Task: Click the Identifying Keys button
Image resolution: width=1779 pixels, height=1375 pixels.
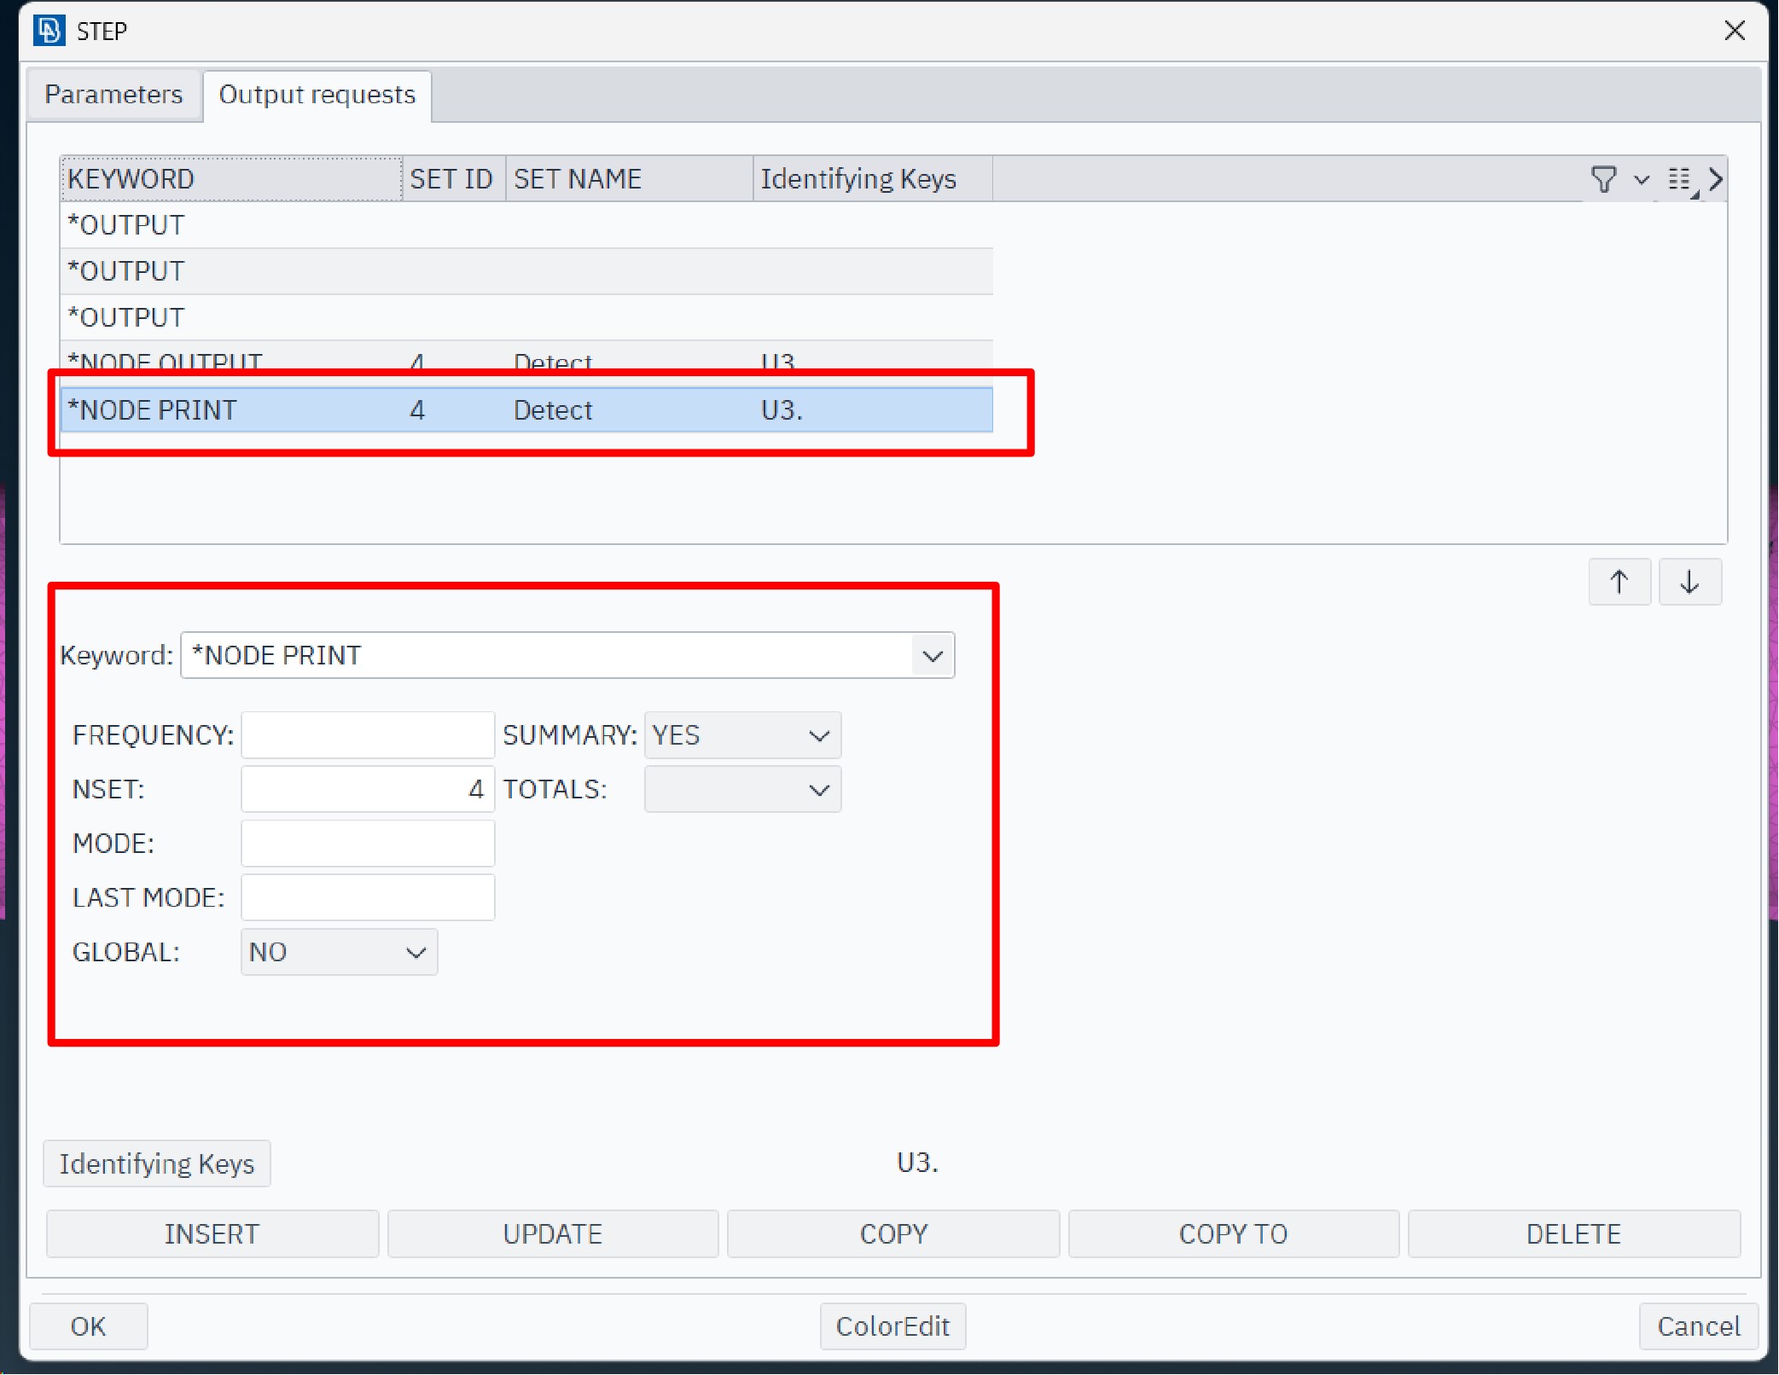Action: (157, 1164)
